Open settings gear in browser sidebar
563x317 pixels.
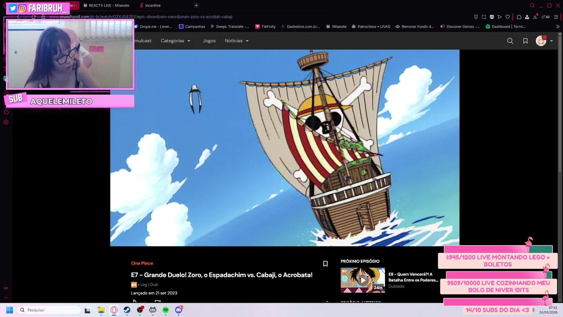point(6,122)
